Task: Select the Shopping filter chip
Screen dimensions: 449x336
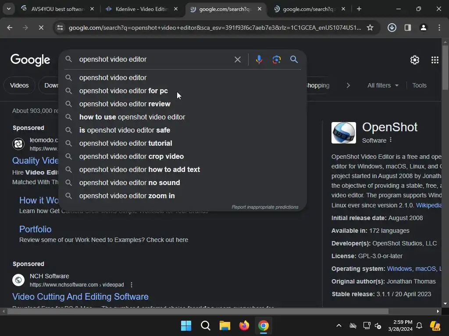Action: click(318, 85)
